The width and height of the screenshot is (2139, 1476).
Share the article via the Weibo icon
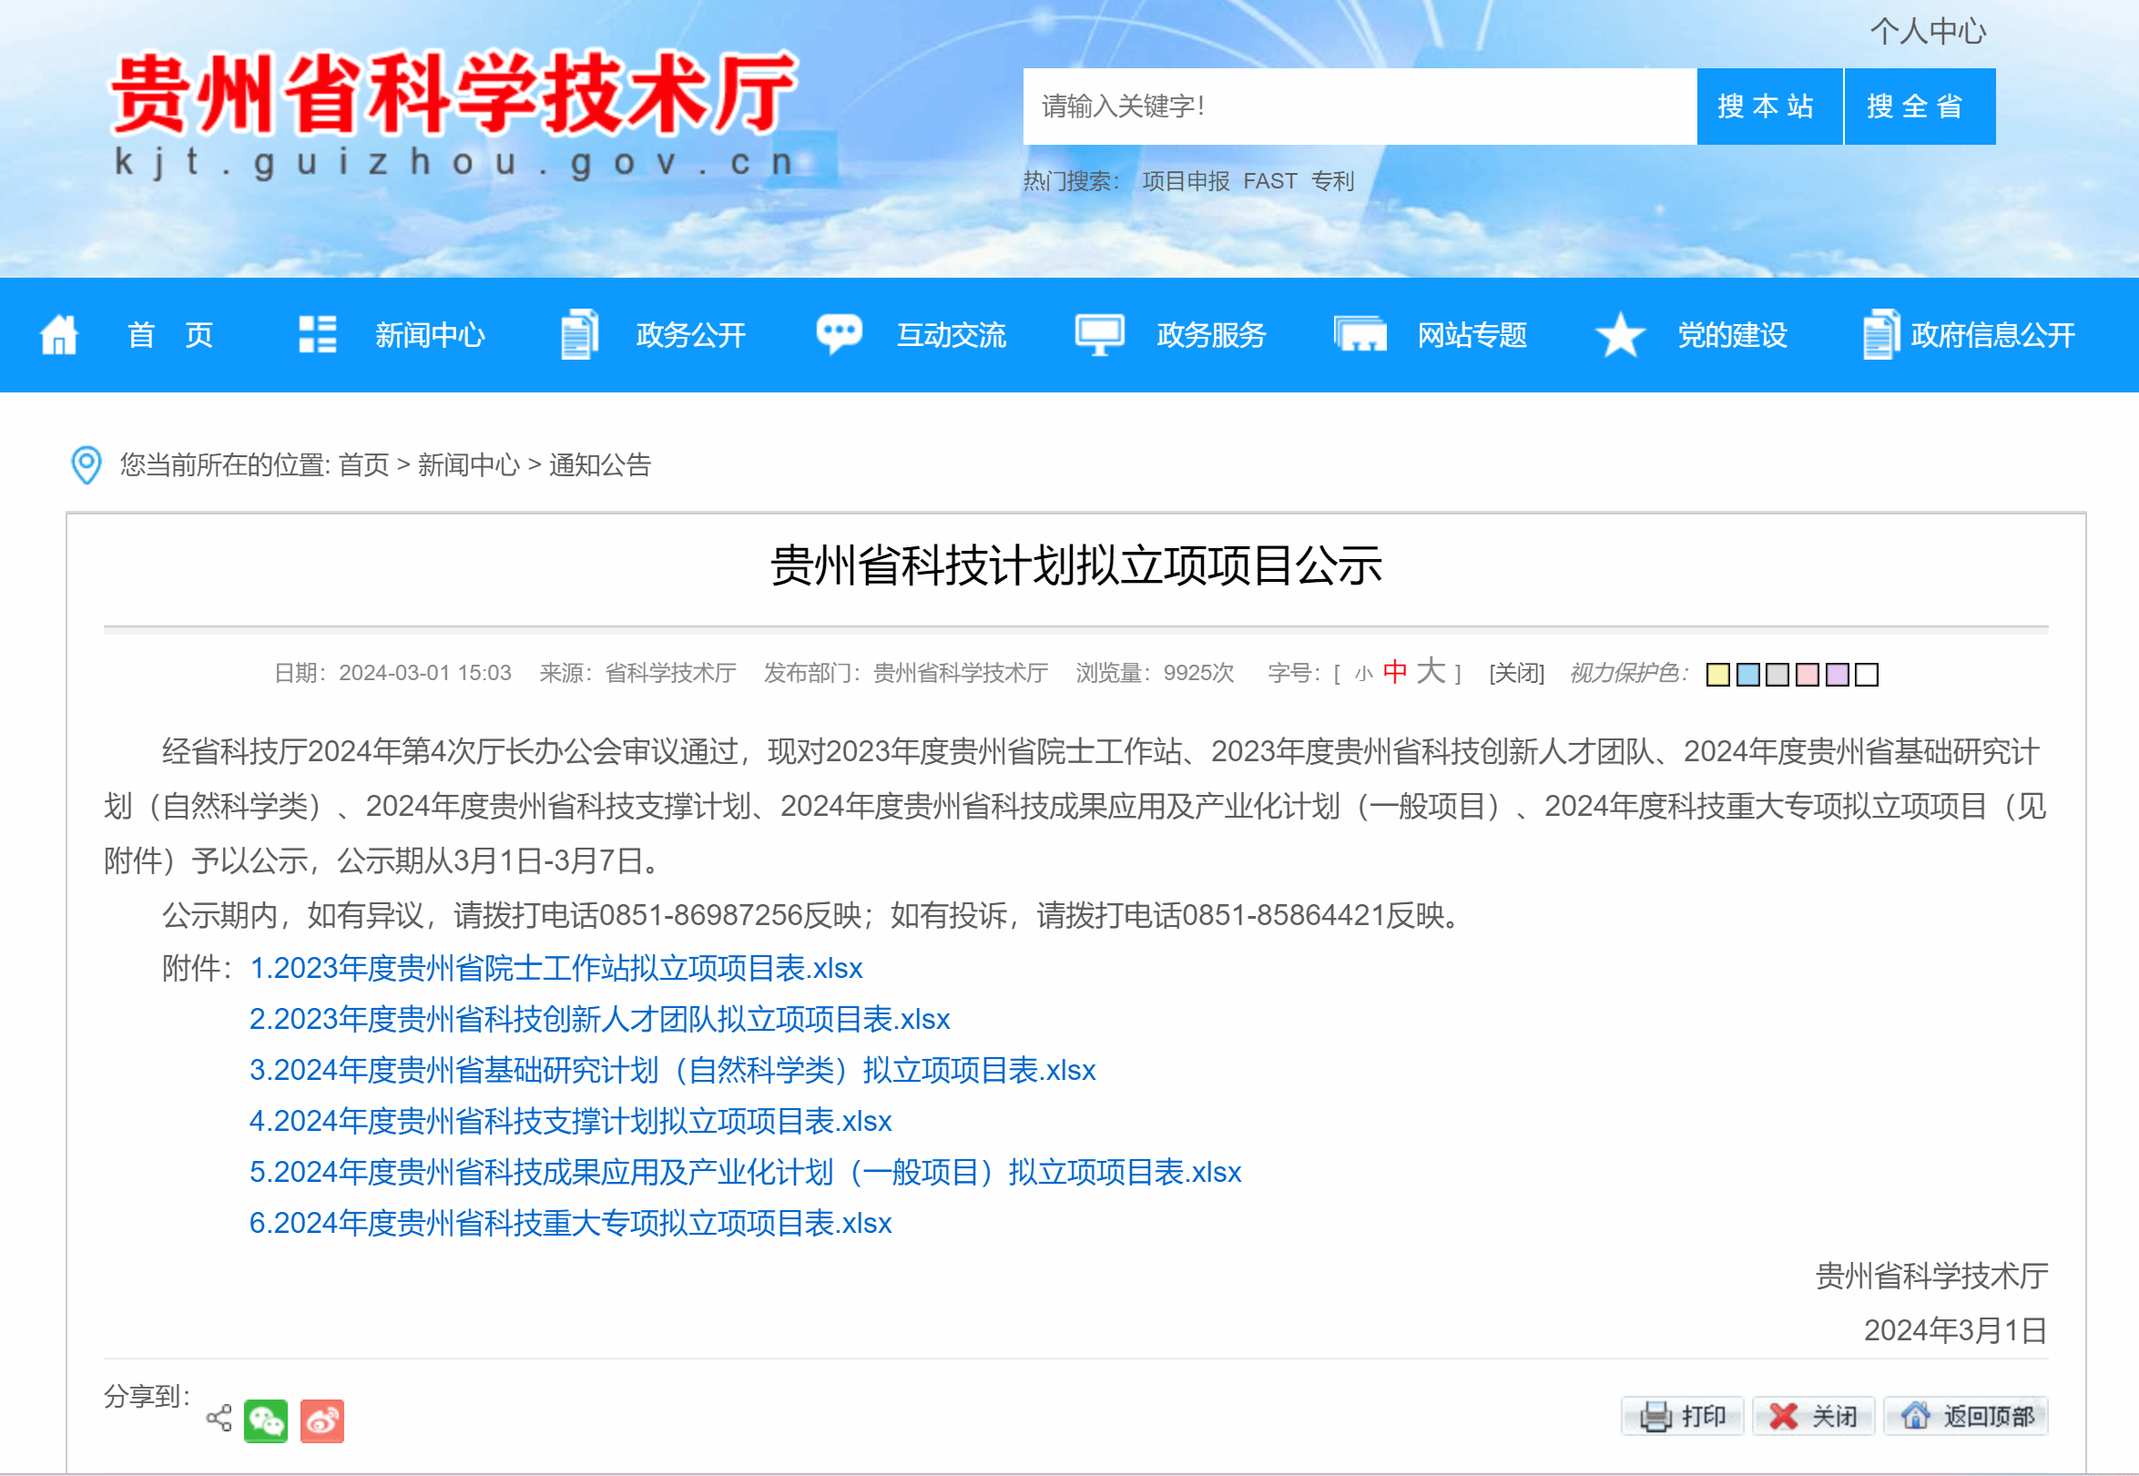[x=321, y=1421]
